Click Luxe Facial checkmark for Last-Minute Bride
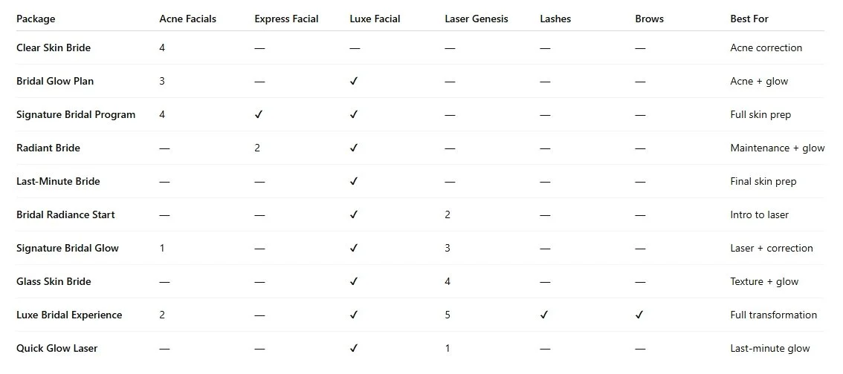 354,182
